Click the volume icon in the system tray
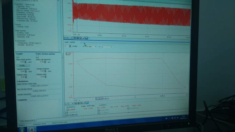Screen dimensions: 235x132 pos(178,118)
